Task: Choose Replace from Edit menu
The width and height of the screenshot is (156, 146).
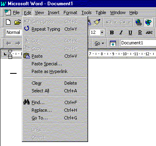Action: 55,110
